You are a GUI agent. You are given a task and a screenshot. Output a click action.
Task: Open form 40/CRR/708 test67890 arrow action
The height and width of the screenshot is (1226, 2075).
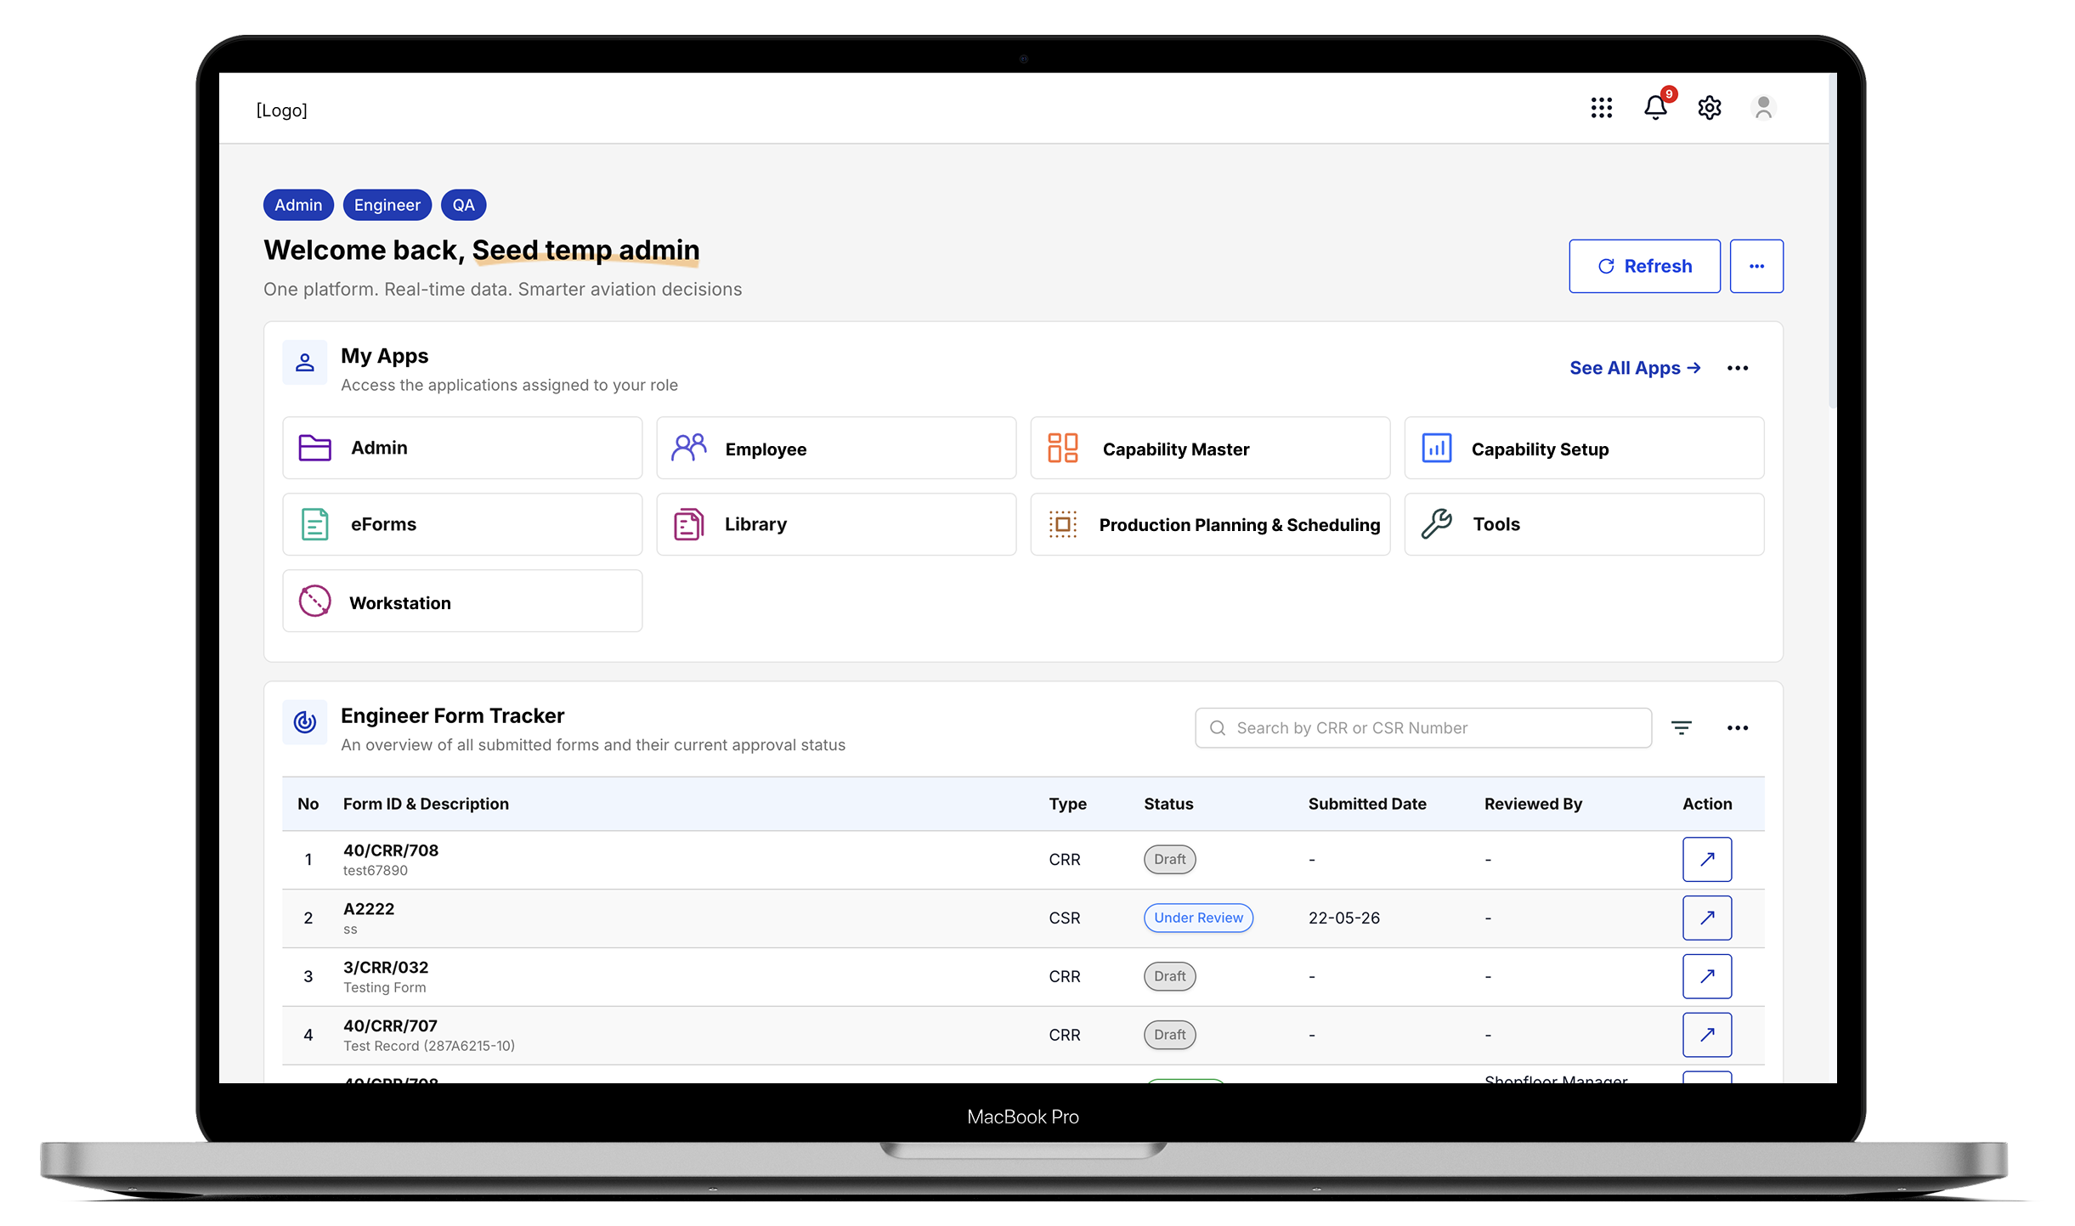coord(1707,859)
